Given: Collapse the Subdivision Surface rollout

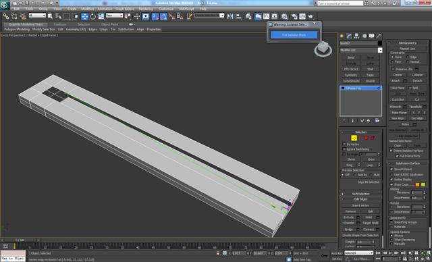Looking at the screenshot, I should point(408,163).
